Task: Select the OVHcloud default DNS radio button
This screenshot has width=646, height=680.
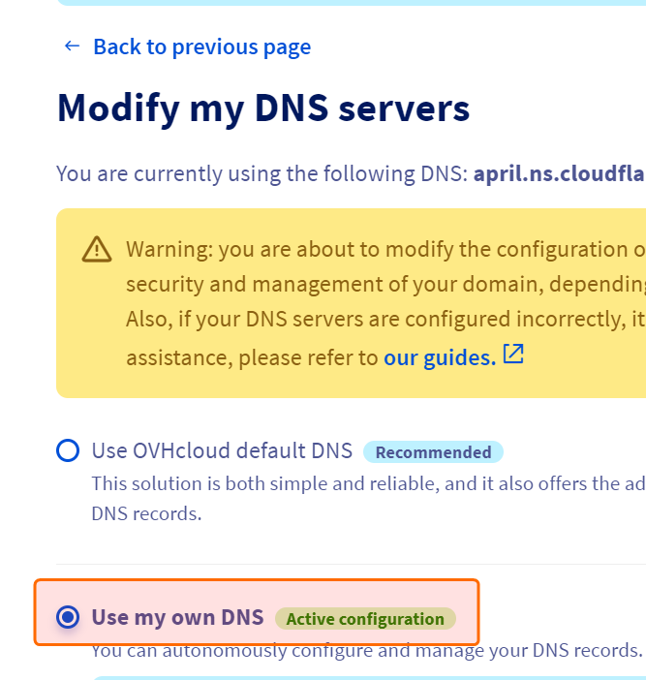Action: point(68,451)
